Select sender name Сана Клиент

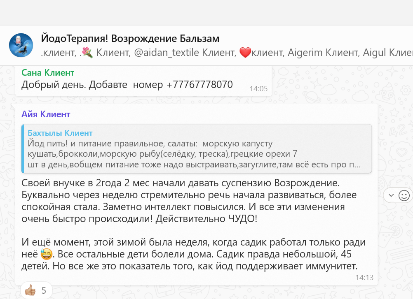[x=48, y=73]
